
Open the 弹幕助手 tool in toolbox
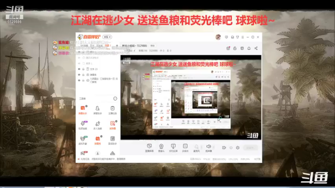[x=82, y=110]
